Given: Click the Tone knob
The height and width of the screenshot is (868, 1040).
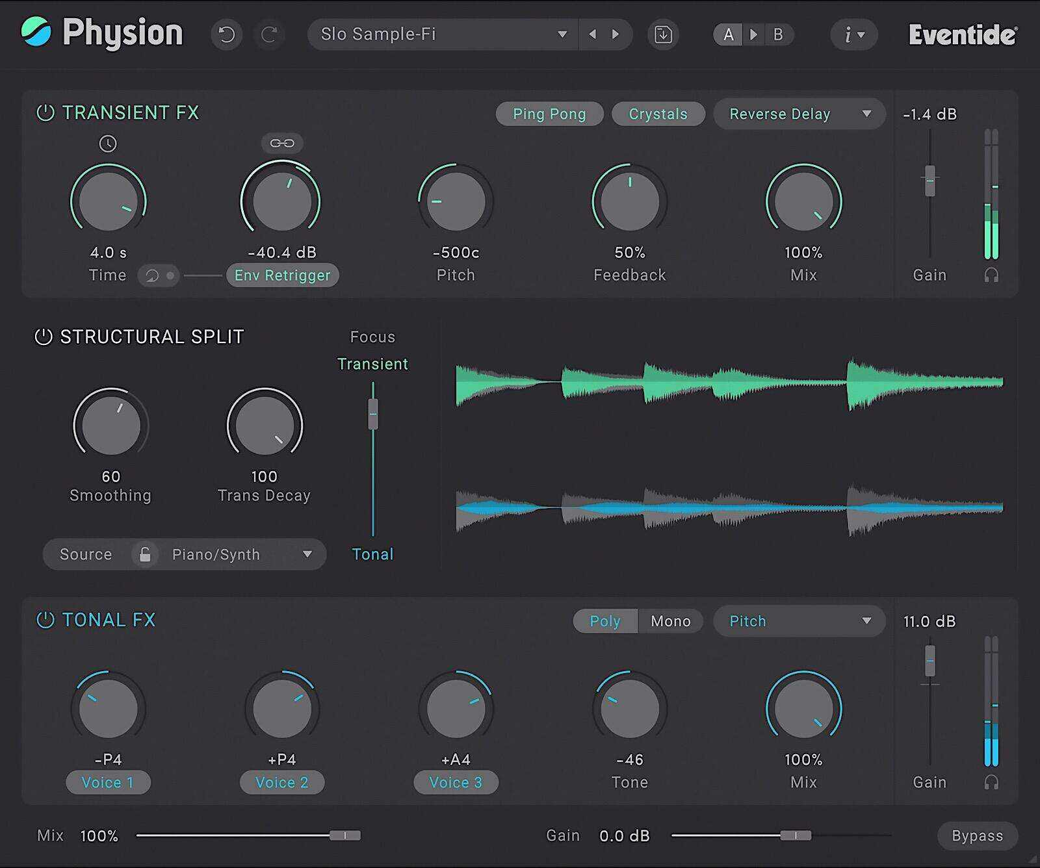Looking at the screenshot, I should point(630,708).
